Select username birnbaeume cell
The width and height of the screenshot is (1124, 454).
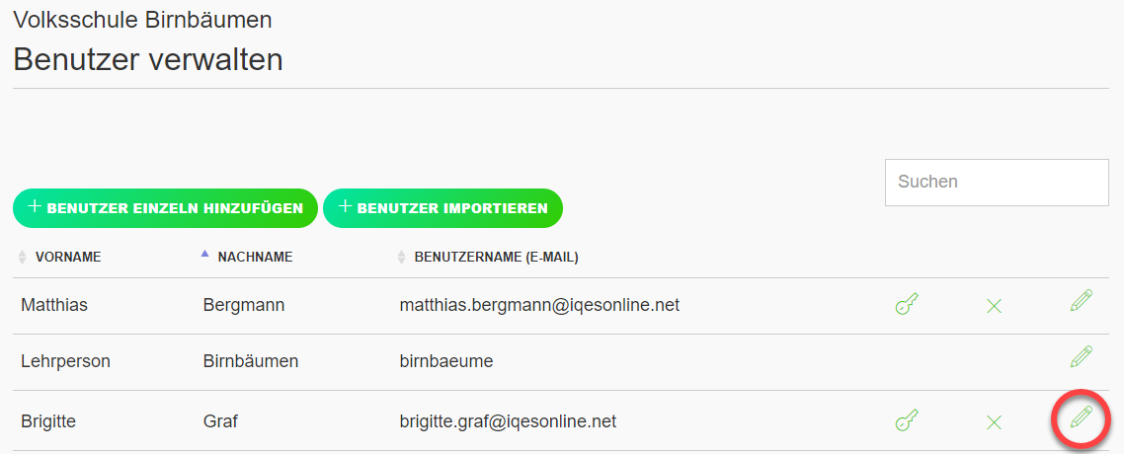445,361
